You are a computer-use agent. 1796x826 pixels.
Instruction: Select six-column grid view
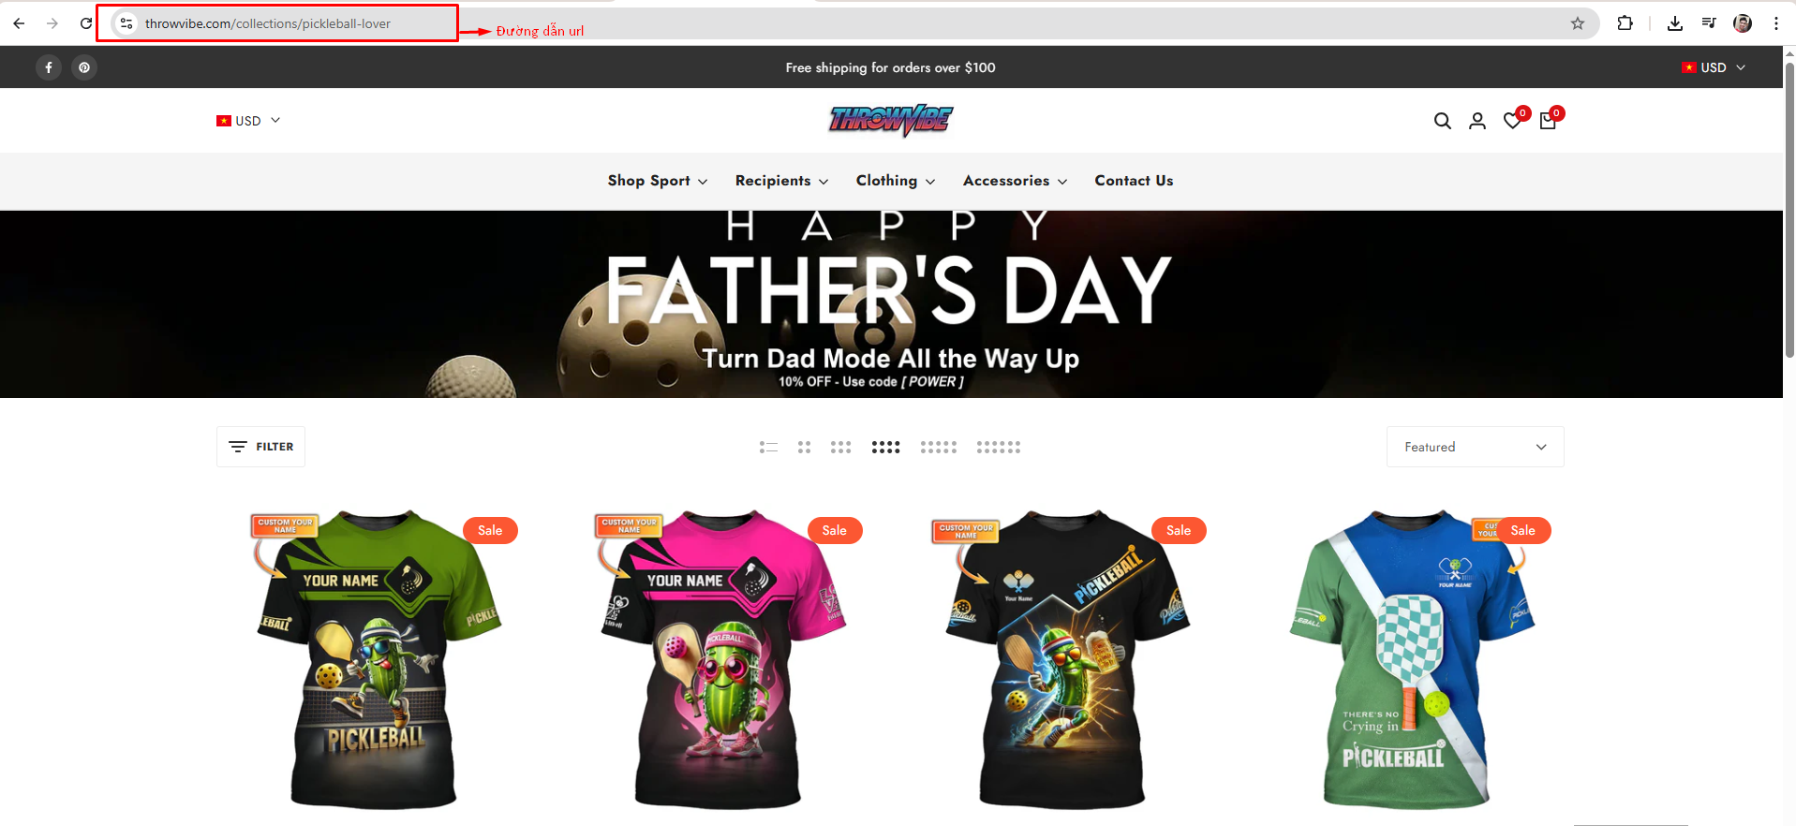pyautogui.click(x=999, y=448)
